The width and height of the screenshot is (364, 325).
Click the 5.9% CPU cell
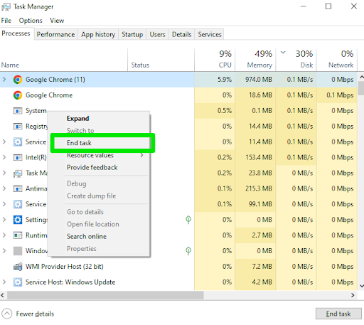click(x=215, y=80)
